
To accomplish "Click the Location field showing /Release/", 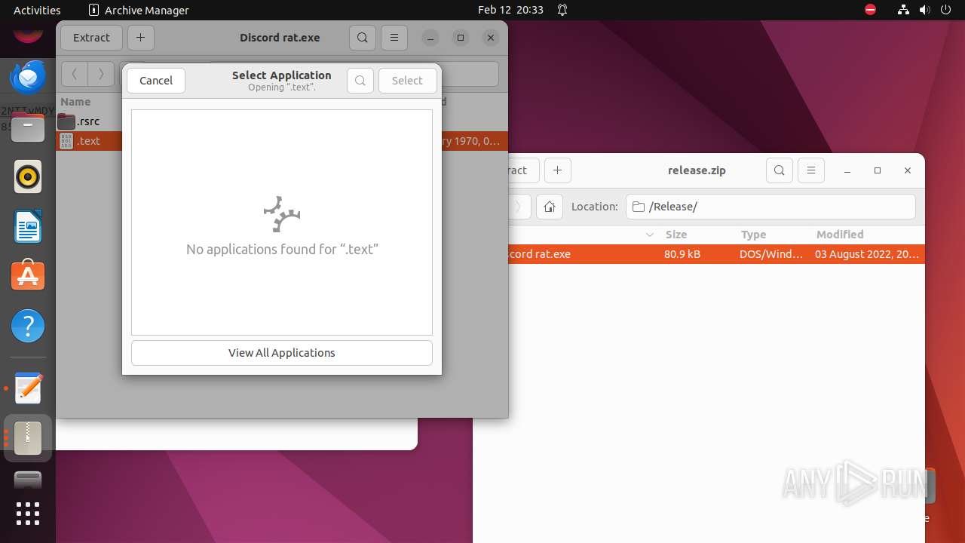I will 770,207.
